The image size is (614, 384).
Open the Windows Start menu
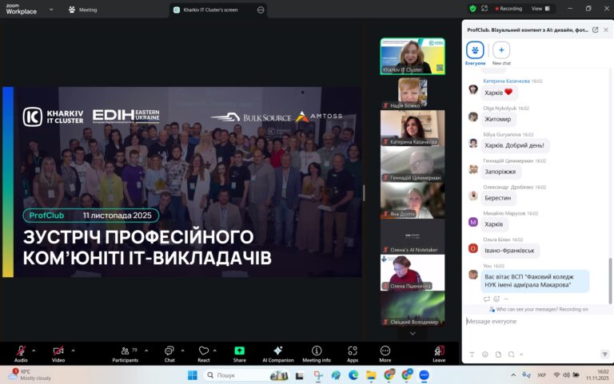coord(192,375)
